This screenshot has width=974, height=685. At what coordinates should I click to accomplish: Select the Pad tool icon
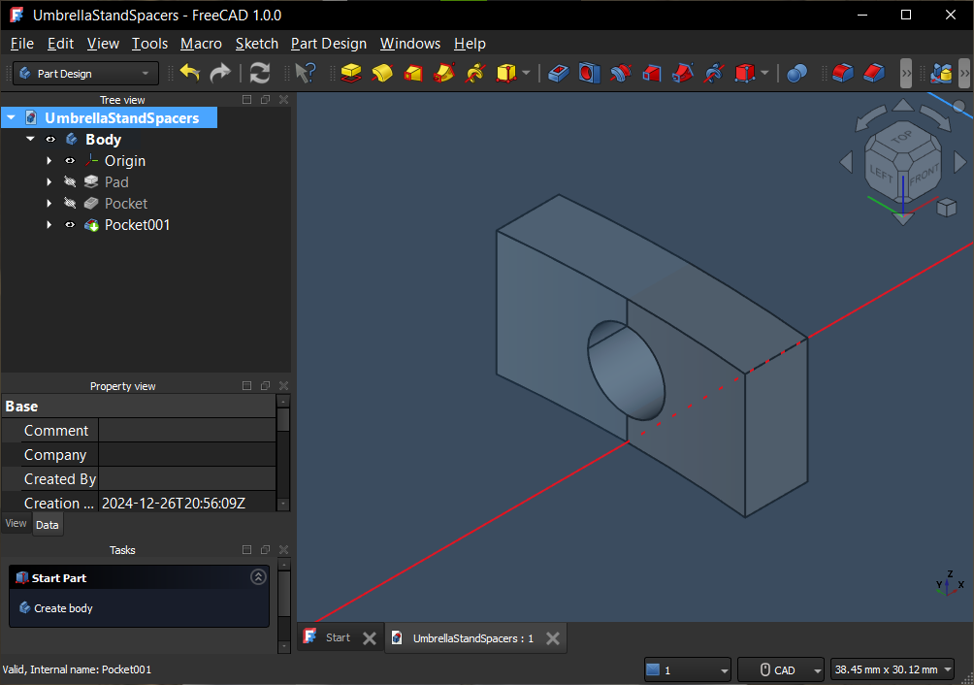click(x=351, y=74)
